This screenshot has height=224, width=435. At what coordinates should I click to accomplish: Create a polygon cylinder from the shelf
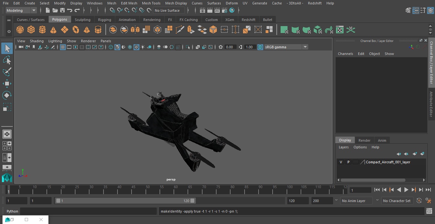pos(42,30)
